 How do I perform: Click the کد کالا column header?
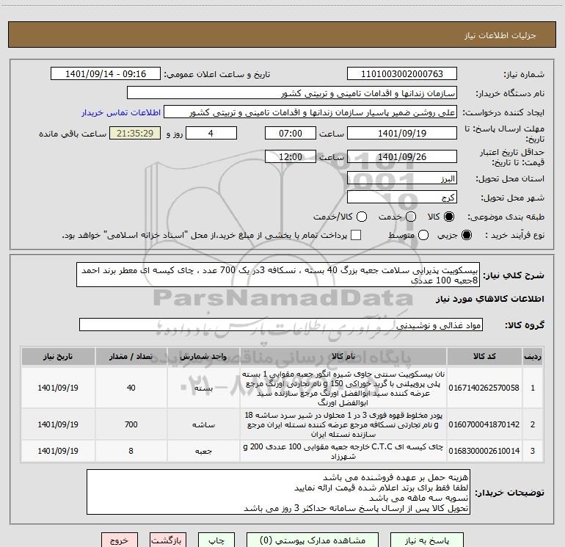(484, 357)
